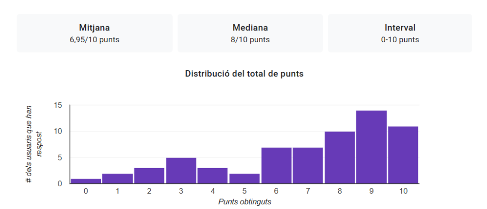Select the purple bar above score 3

tap(181, 171)
